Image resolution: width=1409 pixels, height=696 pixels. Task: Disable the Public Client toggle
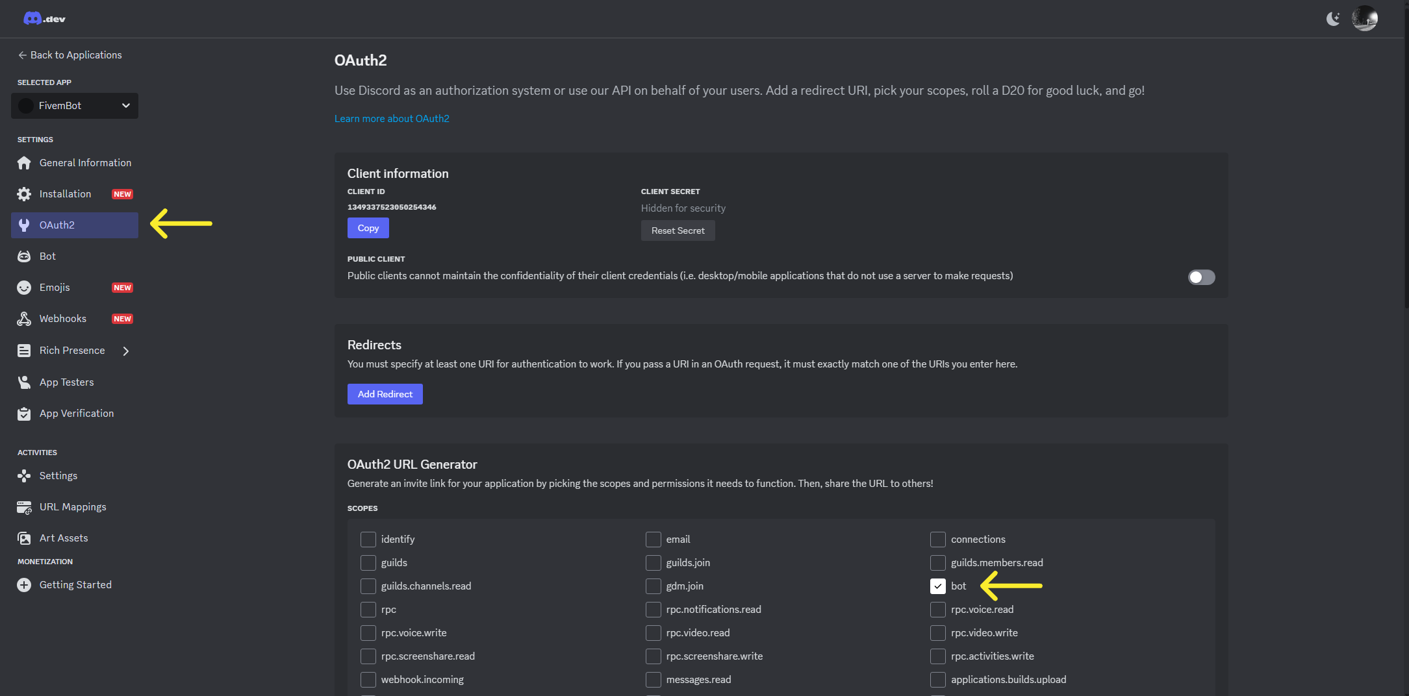tap(1200, 277)
